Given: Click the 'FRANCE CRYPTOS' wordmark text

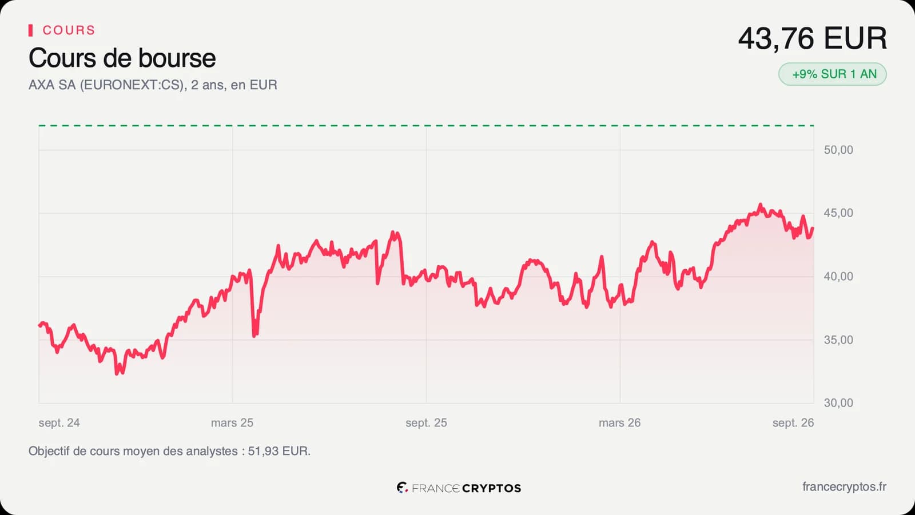Looking at the screenshot, I should point(466,488).
